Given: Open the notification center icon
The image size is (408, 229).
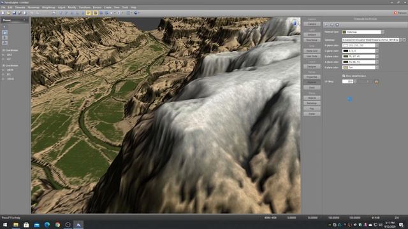Looking at the screenshot, I should pyautogui.click(x=401, y=225).
